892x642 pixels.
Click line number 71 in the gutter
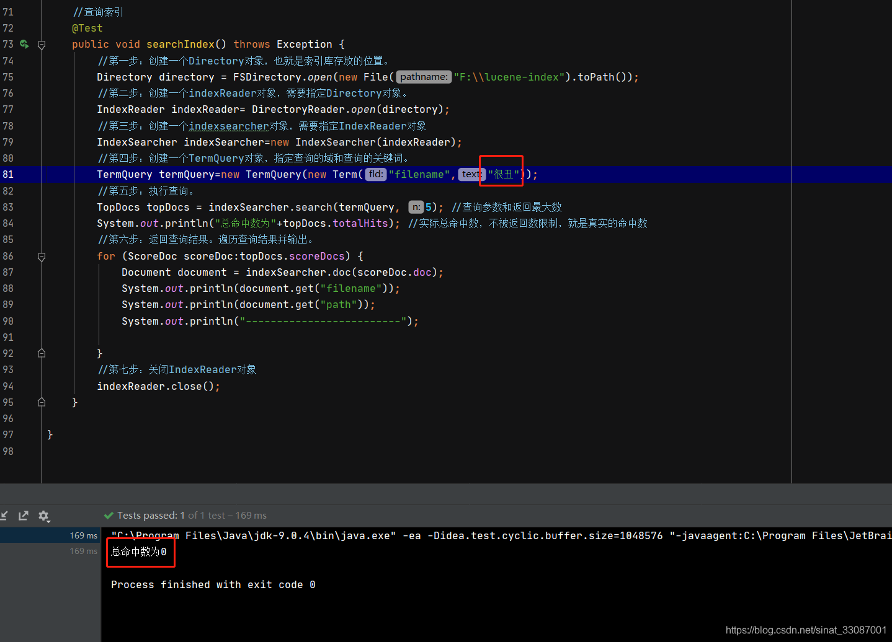pos(8,12)
